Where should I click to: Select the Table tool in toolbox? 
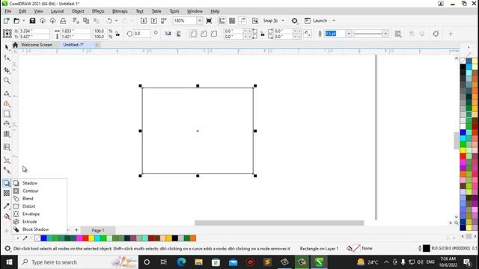[7, 147]
